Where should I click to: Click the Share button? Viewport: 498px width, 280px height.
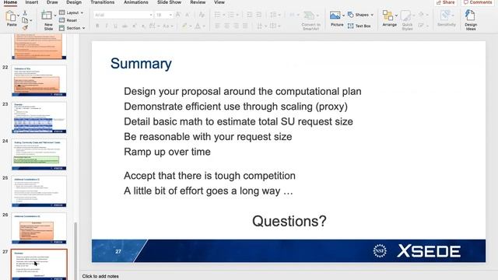pos(445,2)
